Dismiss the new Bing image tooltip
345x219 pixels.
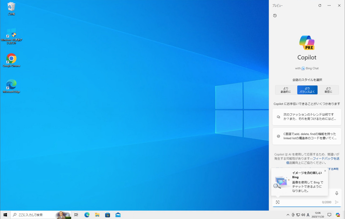[x=325, y=171]
